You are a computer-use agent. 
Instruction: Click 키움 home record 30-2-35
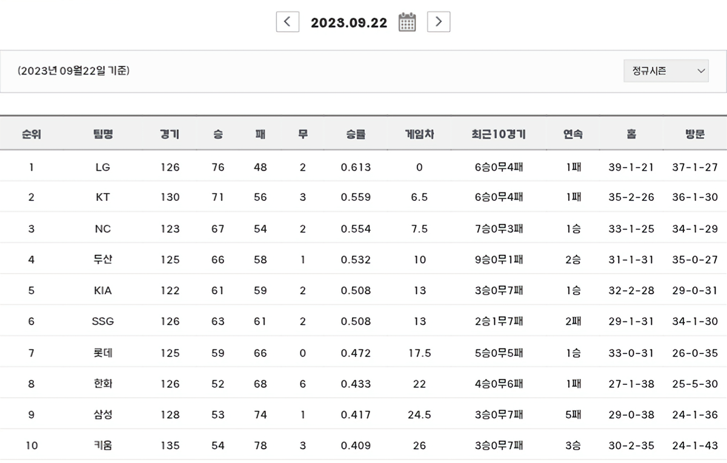click(631, 445)
